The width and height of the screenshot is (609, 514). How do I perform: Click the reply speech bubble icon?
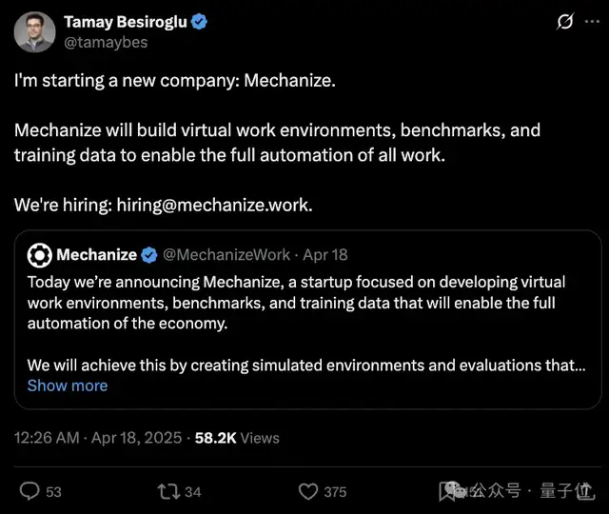pyautogui.click(x=29, y=491)
